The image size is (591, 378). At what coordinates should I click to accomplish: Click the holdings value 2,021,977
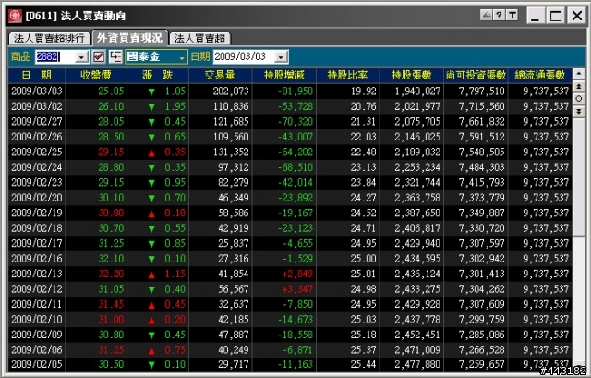417,106
